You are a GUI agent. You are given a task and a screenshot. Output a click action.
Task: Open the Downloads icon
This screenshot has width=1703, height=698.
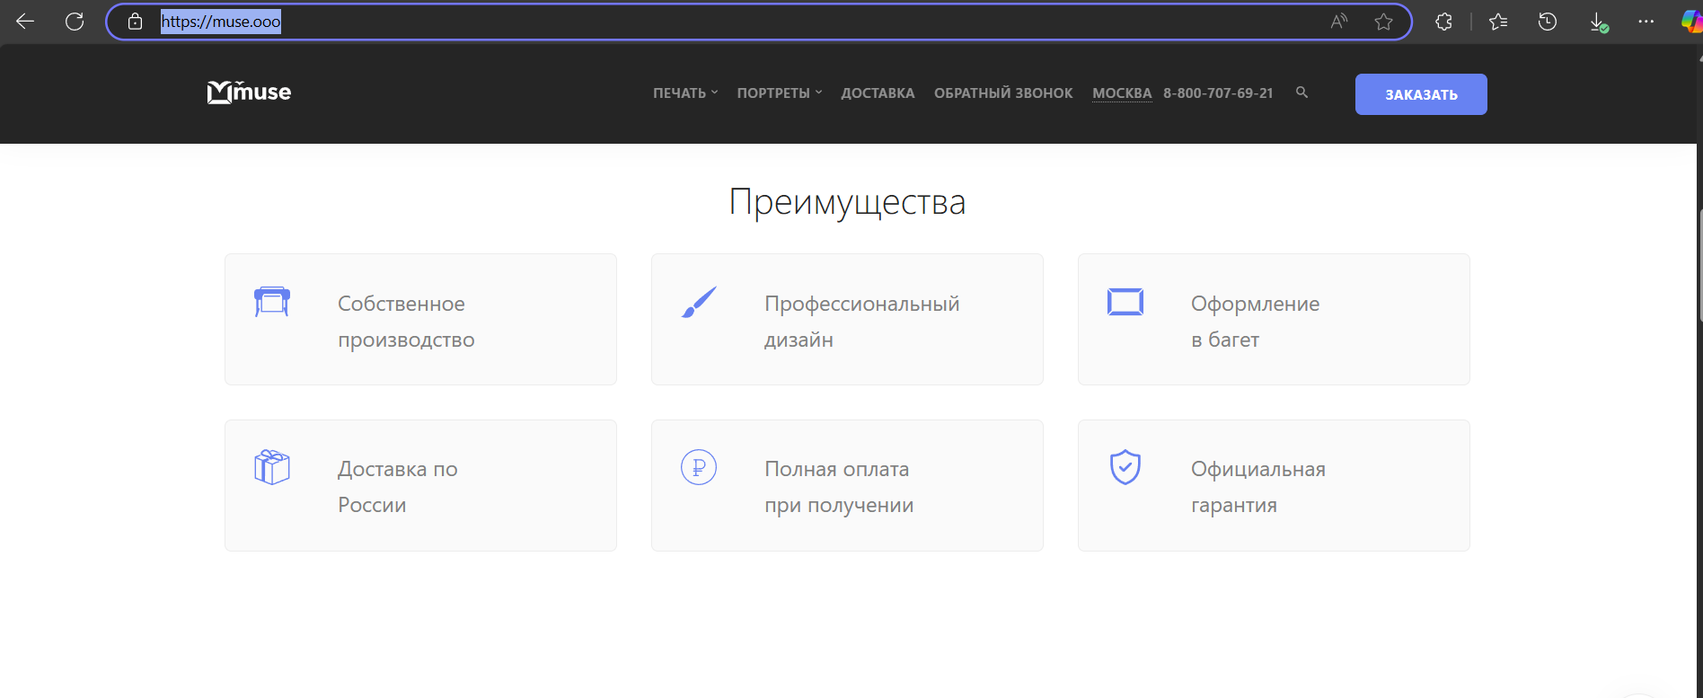[1598, 22]
